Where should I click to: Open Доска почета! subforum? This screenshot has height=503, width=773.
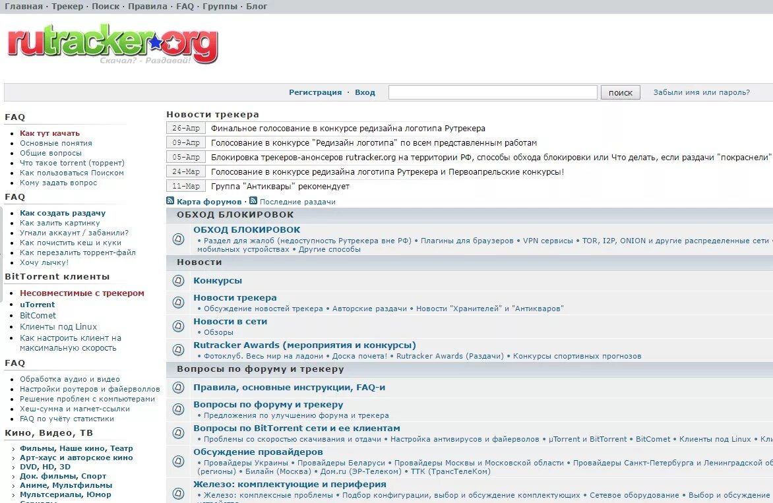[x=359, y=356]
